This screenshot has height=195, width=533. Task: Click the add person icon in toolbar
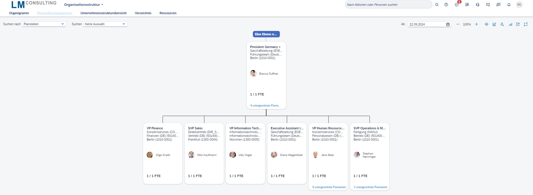502,24
